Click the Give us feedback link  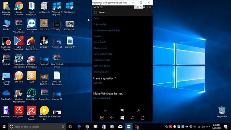pos(102,98)
